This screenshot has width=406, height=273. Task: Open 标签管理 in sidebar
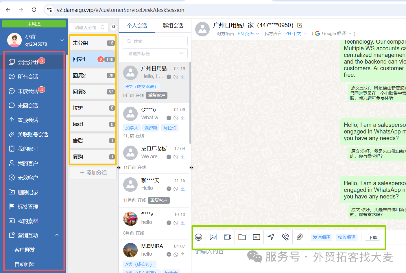(34, 207)
